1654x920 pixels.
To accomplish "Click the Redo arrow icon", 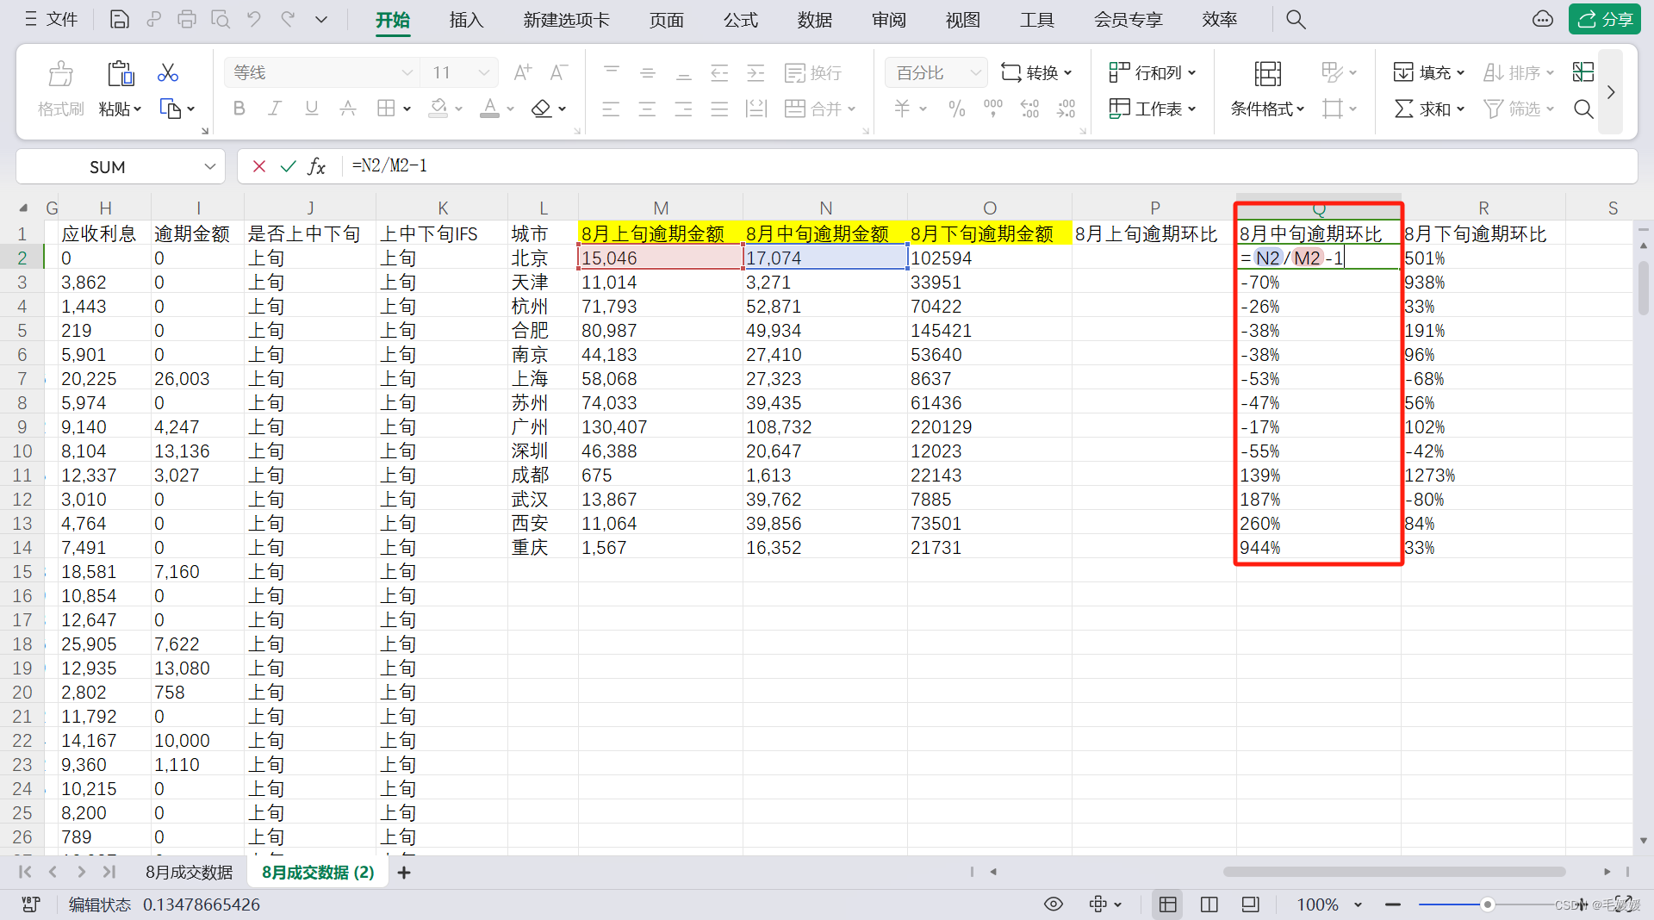I will point(288,19).
